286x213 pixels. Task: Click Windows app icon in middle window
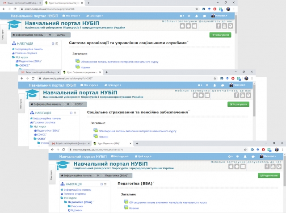tap(207, 95)
